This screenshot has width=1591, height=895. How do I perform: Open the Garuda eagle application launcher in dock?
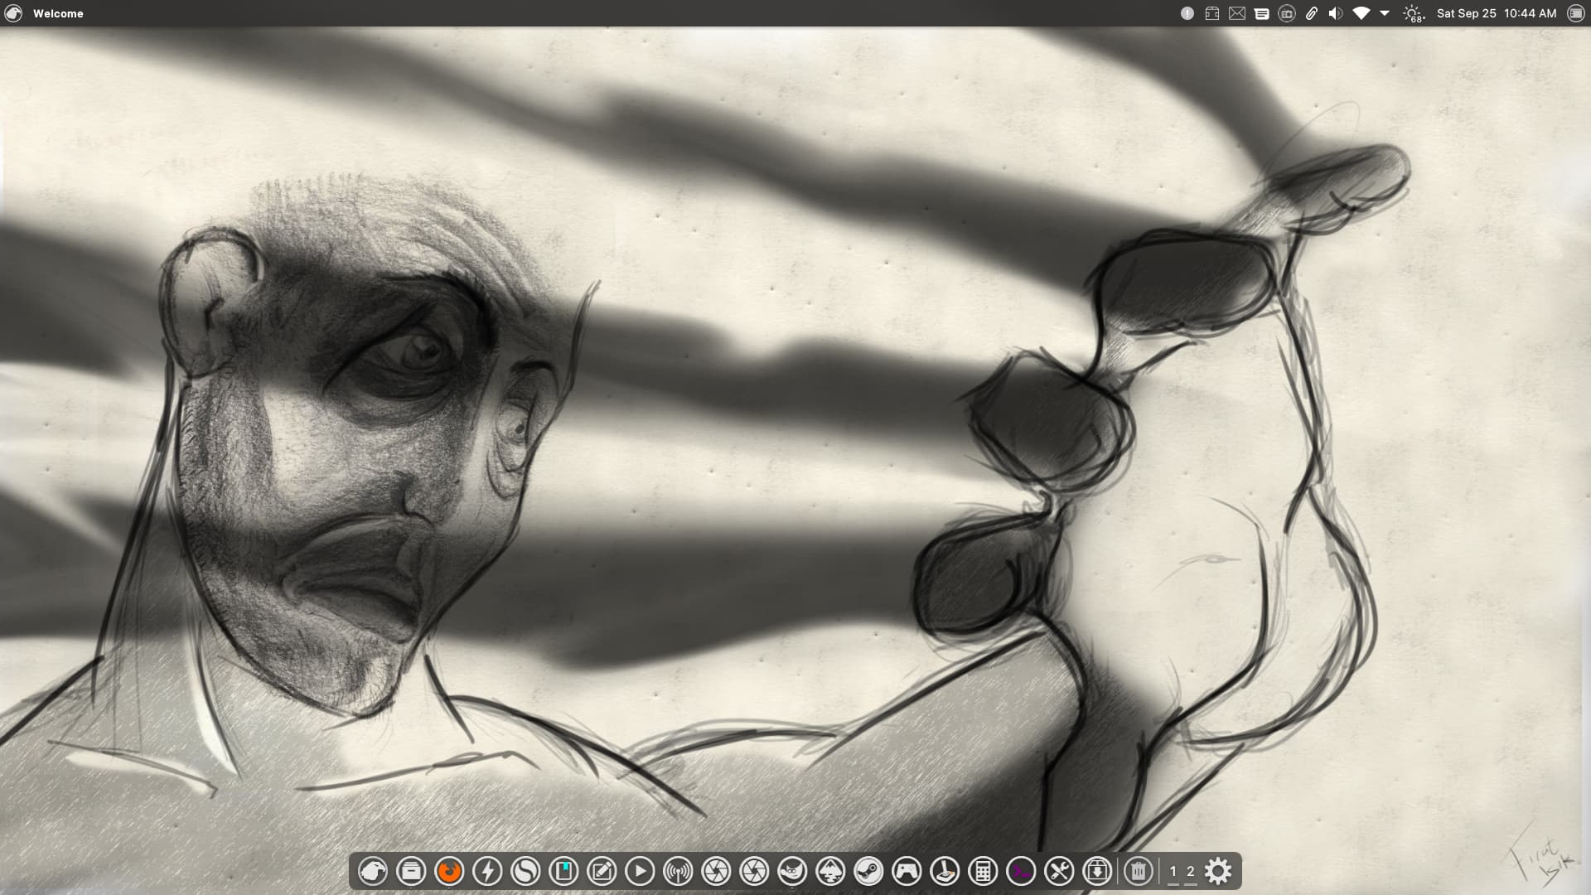coord(373,871)
